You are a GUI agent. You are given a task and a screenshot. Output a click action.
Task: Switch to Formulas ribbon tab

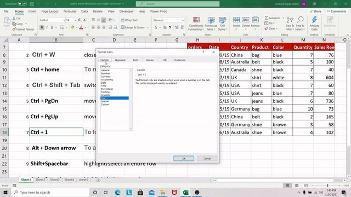point(70,11)
